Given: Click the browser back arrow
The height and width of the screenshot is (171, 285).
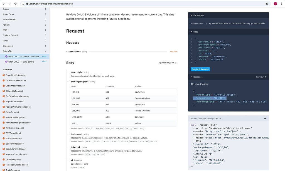Looking at the screenshot, I should coord(4,4).
